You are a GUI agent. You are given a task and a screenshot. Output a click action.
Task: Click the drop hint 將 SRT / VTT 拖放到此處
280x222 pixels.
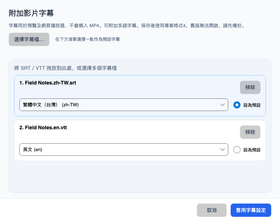tap(43, 68)
